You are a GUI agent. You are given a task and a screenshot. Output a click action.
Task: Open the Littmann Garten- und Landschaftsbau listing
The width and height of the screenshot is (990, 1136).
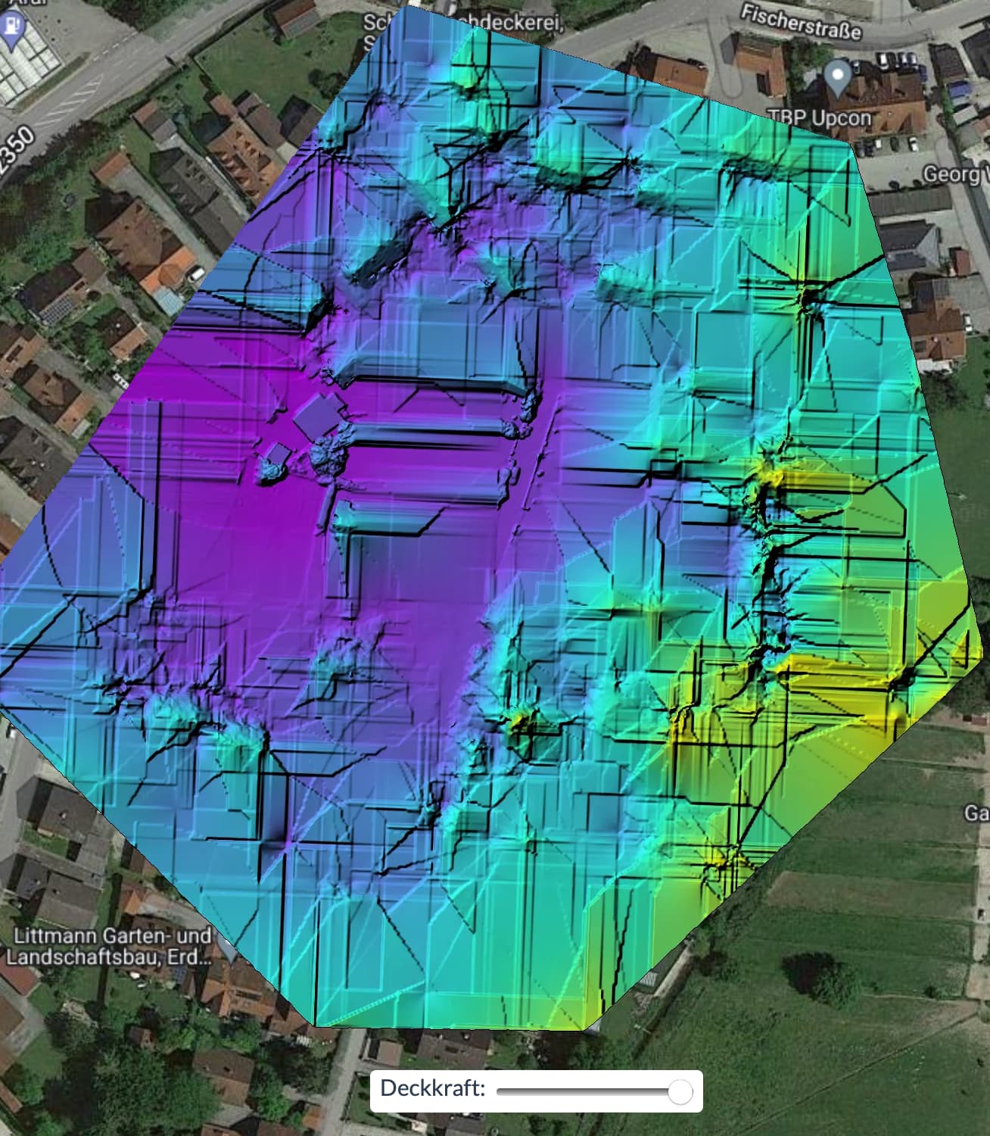click(110, 945)
